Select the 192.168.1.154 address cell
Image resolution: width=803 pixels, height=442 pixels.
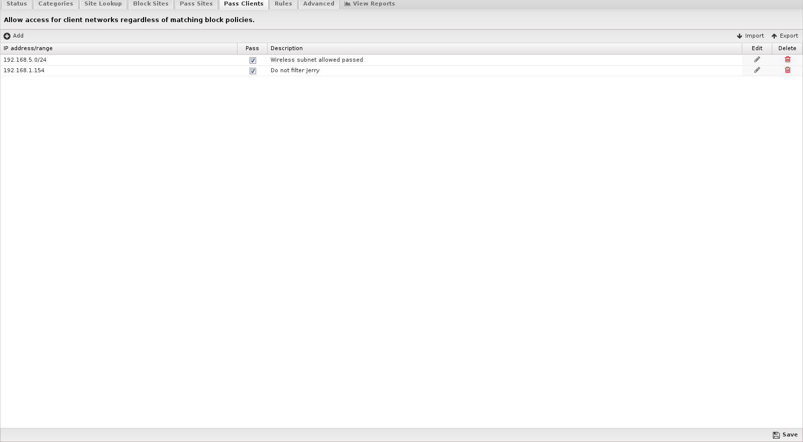coord(119,71)
